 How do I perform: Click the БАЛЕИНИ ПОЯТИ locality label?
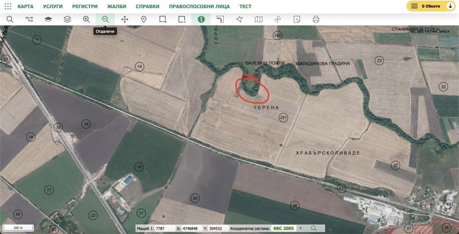click(265, 63)
